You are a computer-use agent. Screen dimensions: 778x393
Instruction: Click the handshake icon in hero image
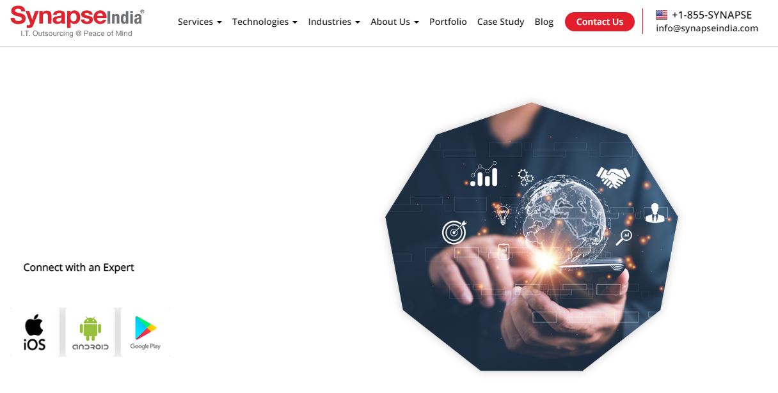coord(613,177)
